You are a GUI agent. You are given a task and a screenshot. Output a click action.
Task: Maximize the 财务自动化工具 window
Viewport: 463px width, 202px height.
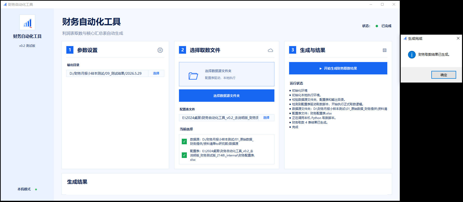382,4
